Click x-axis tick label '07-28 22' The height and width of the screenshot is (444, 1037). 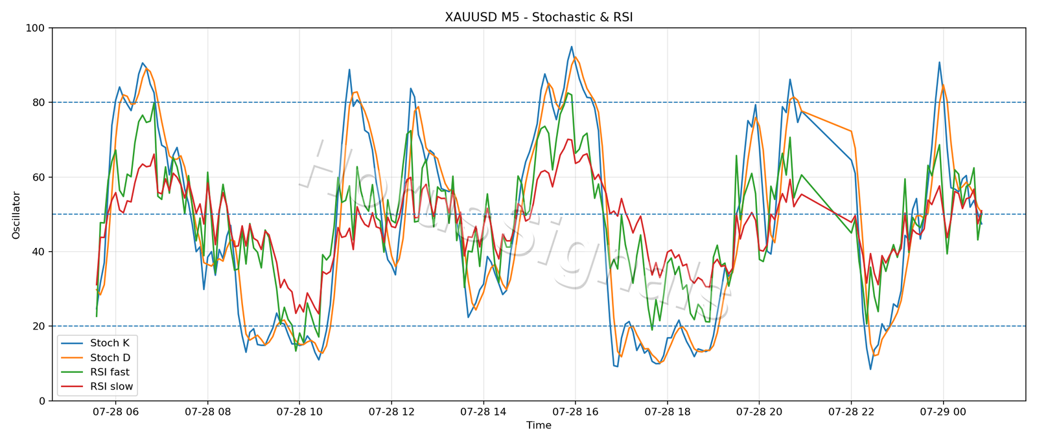850,412
